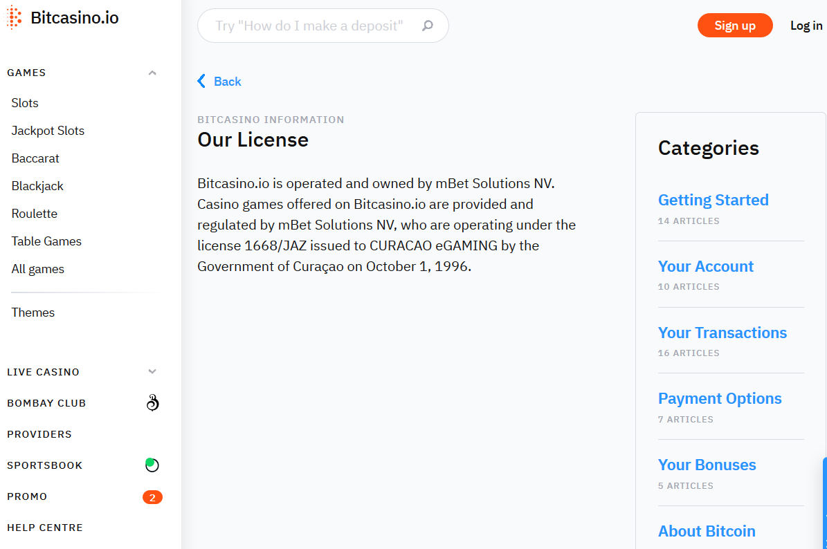Navigate to Help Centre
Viewport: 827px width, 549px height.
(x=45, y=528)
